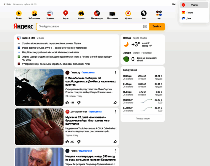Open the virtual keyboard icon in search box

pos(145,26)
